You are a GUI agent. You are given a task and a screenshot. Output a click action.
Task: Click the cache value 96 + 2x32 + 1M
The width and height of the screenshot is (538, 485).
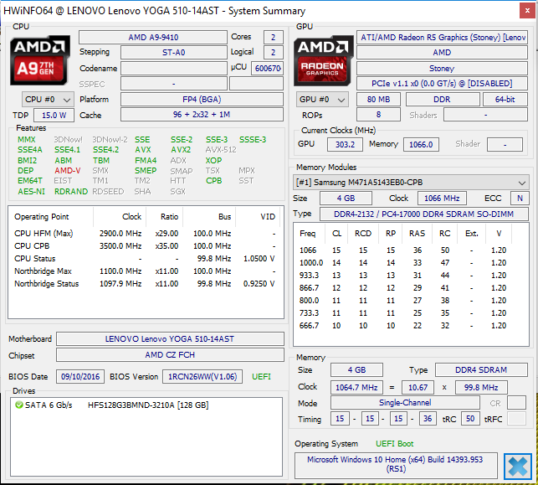coord(202,115)
